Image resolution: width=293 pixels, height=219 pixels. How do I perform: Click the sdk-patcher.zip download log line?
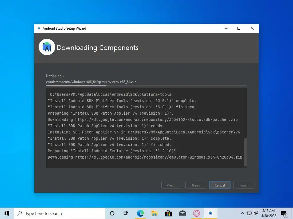[143, 119]
